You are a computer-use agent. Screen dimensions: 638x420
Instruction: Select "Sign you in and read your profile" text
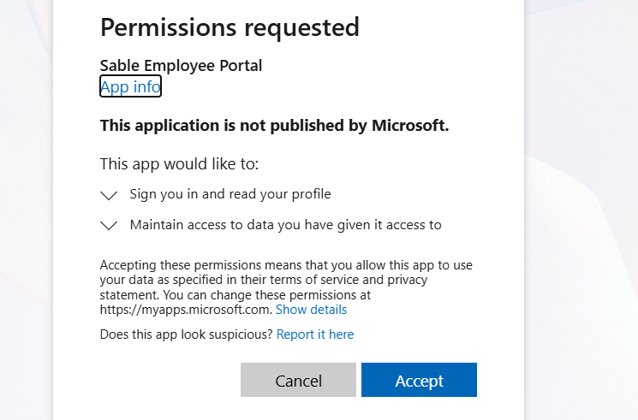[x=230, y=194]
